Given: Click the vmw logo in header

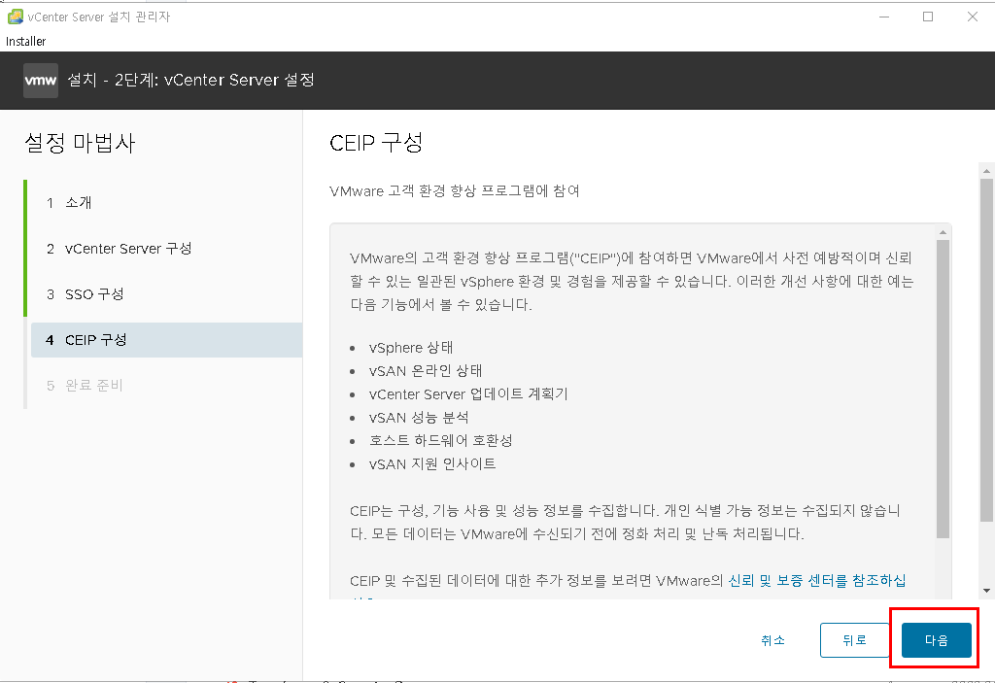Looking at the screenshot, I should click(41, 81).
